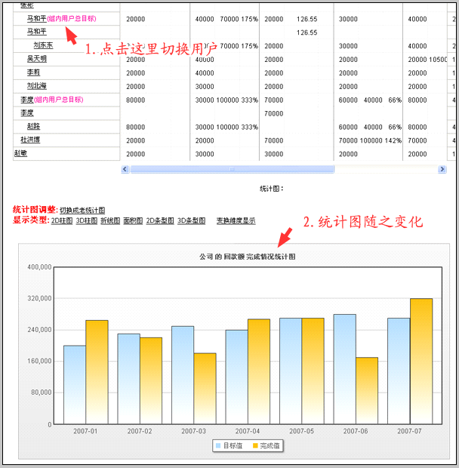Select user 刘北海 in the list
Image resolution: width=459 pixels, height=468 pixels.
pyautogui.click(x=36, y=86)
